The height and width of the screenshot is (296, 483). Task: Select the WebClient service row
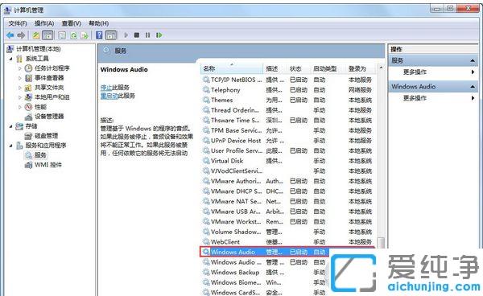[x=288, y=242]
